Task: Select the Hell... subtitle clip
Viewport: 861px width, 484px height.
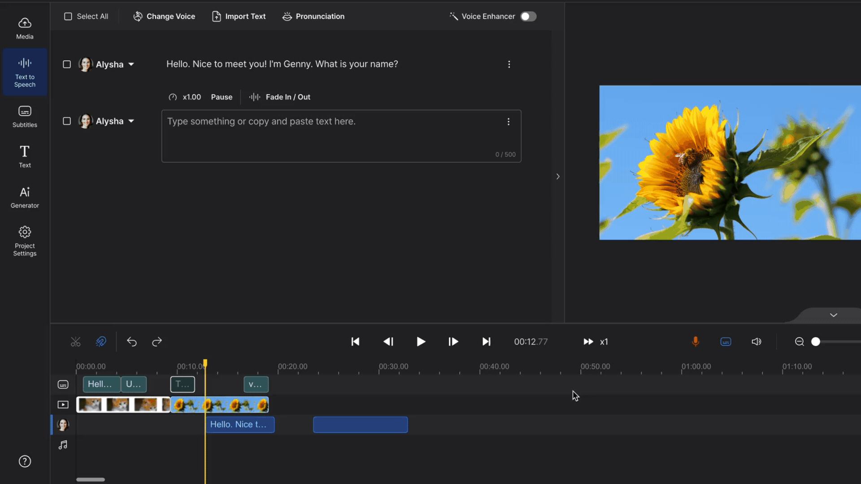Action: [x=101, y=385]
